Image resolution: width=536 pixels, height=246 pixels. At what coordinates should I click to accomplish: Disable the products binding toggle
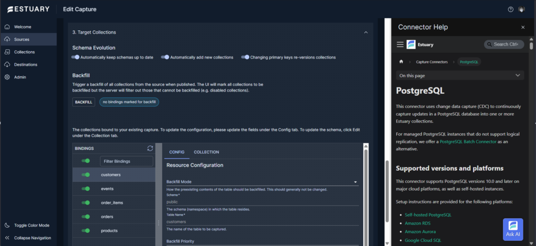(86, 231)
